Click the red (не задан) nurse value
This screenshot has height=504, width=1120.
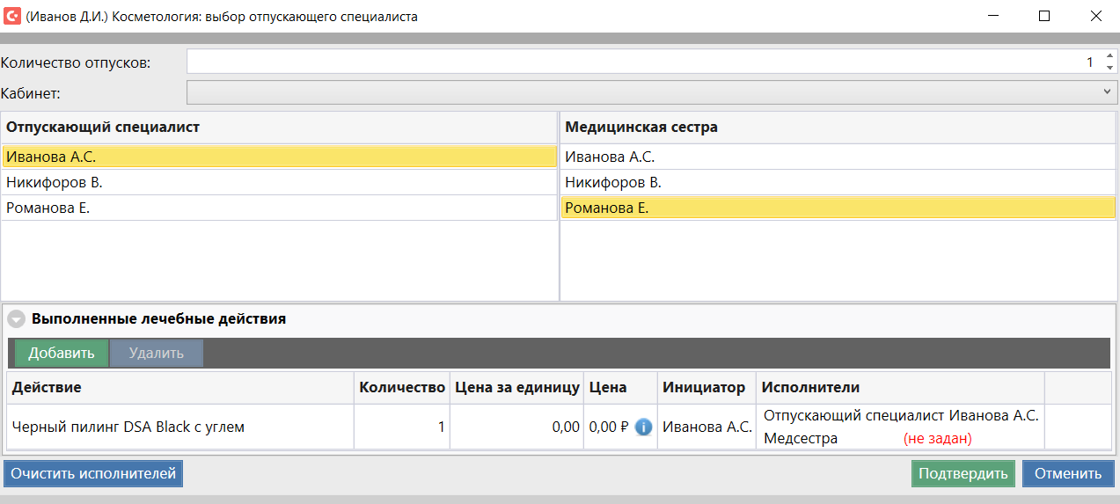pos(937,438)
